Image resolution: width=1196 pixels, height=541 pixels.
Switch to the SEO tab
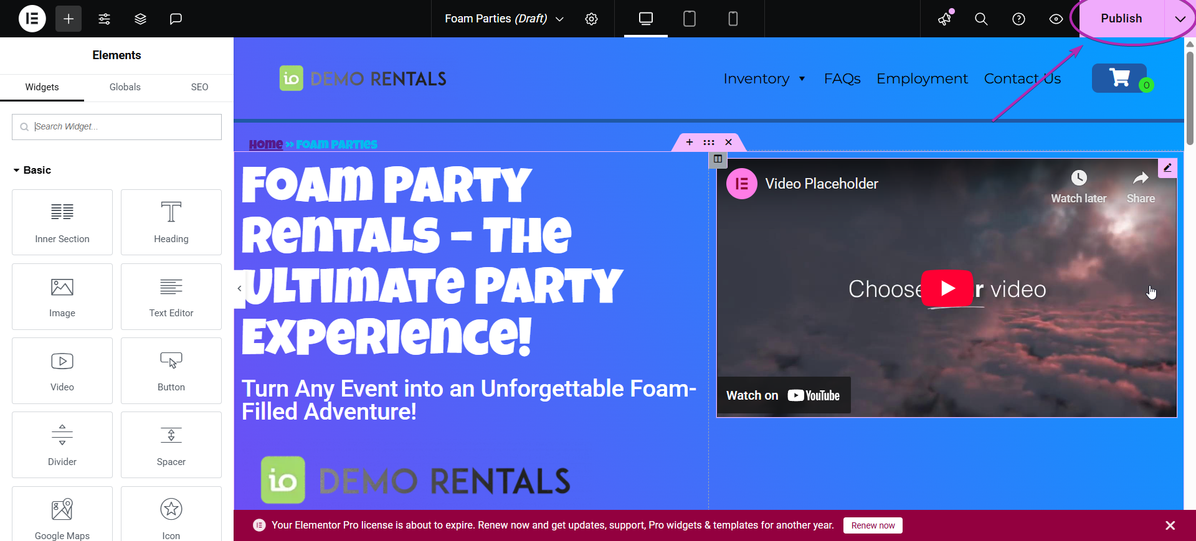(x=199, y=87)
